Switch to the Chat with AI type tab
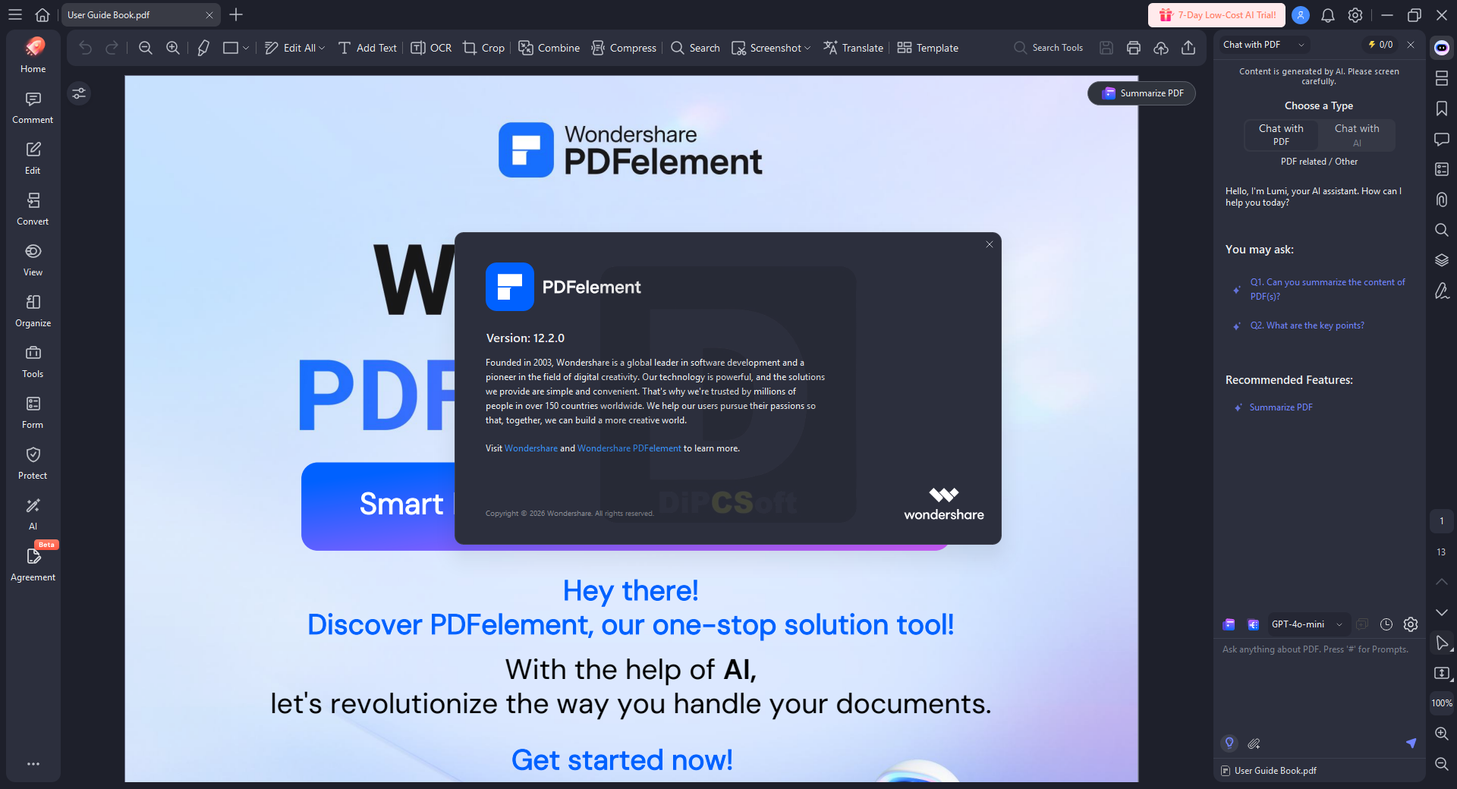The image size is (1457, 789). [1357, 135]
